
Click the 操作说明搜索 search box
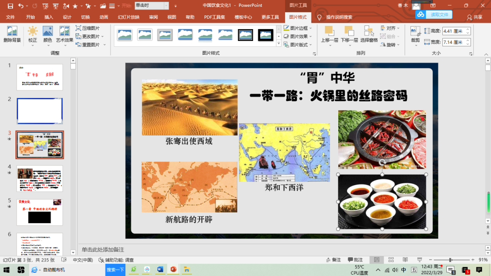pos(339,17)
